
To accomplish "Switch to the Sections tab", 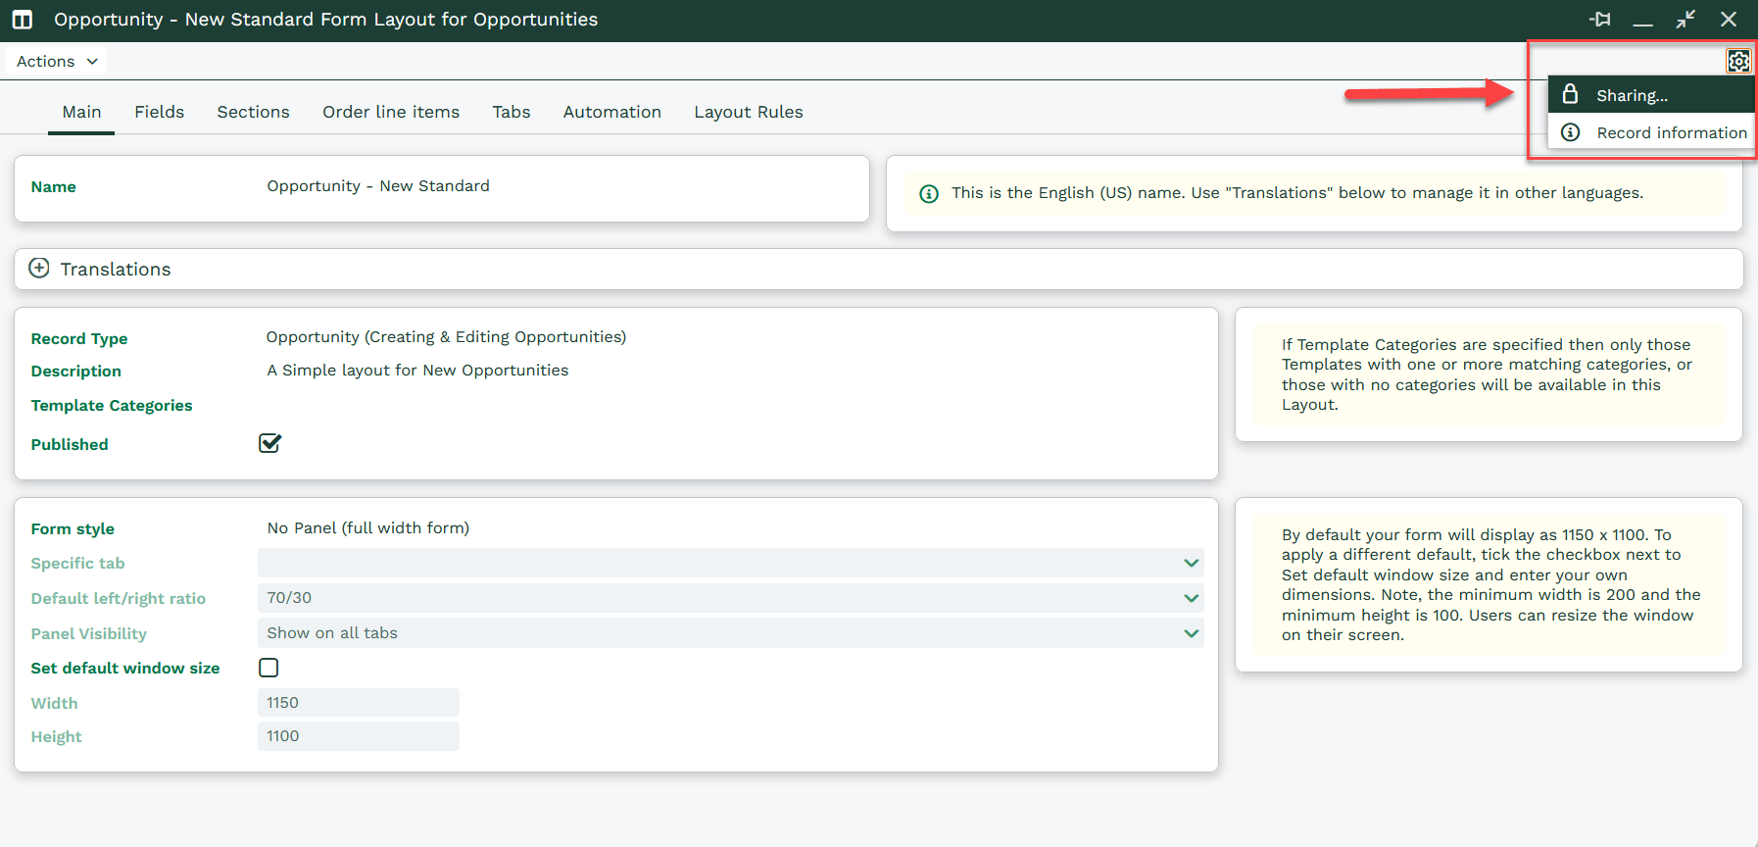I will click(253, 112).
